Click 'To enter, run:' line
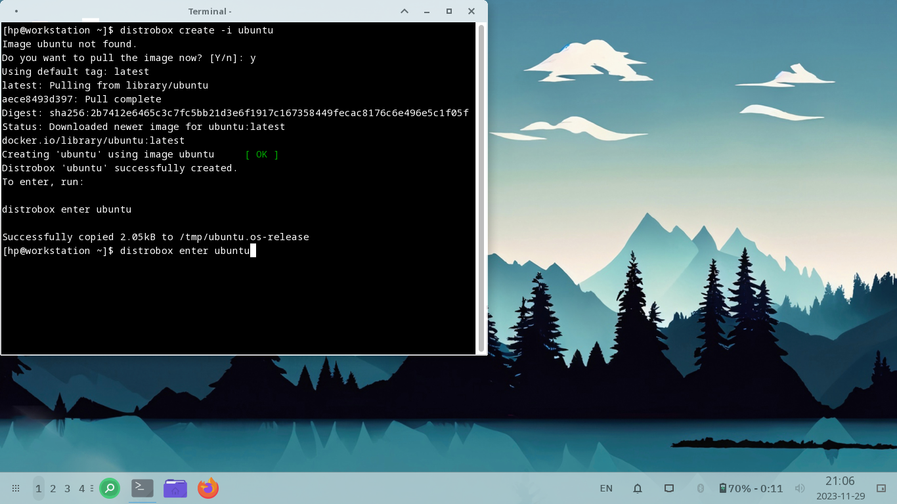 pos(43,182)
